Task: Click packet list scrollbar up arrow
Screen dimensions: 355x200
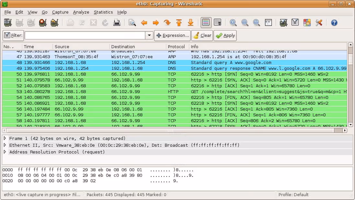Action: (x=350, y=45)
